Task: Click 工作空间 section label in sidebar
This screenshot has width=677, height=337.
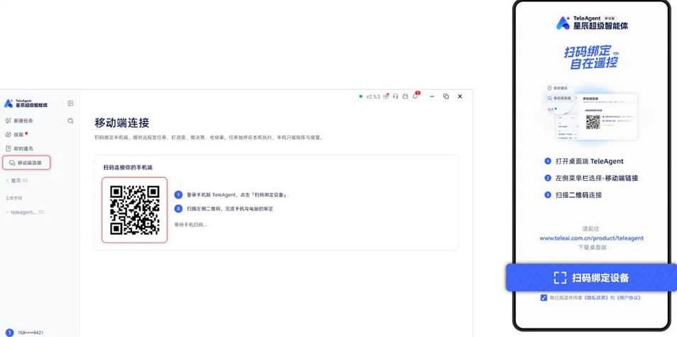Action: pyautogui.click(x=13, y=198)
